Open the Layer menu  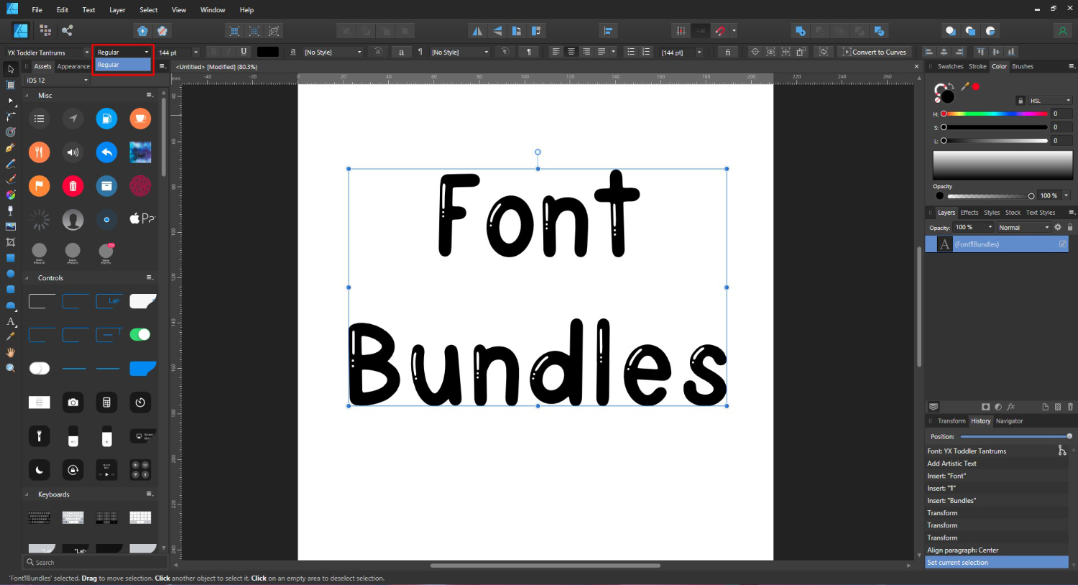click(117, 10)
